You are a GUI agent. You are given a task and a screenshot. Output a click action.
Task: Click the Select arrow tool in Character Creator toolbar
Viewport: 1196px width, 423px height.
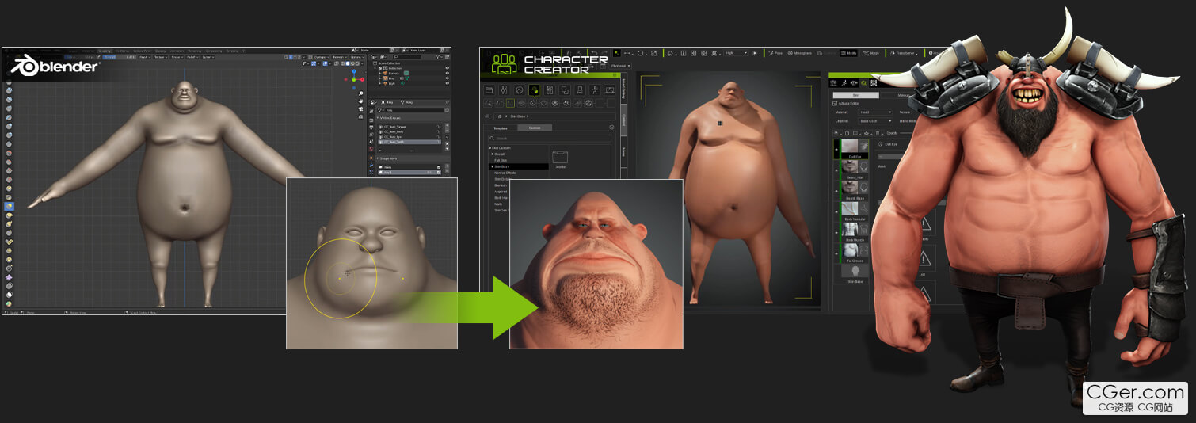[617, 53]
